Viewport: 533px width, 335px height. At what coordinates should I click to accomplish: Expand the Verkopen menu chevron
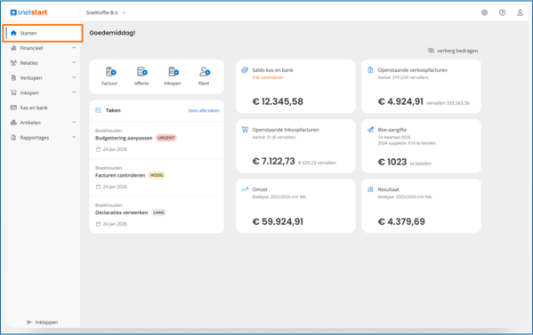point(74,77)
